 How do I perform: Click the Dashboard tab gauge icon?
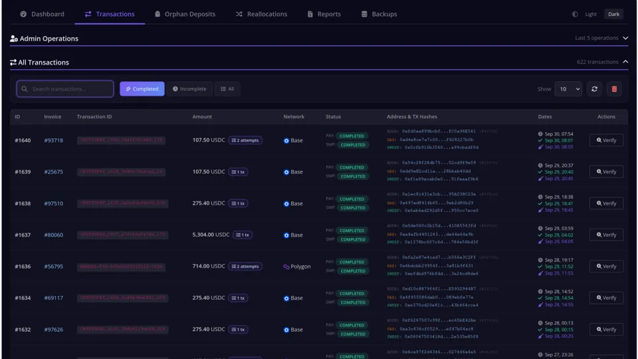(24, 14)
